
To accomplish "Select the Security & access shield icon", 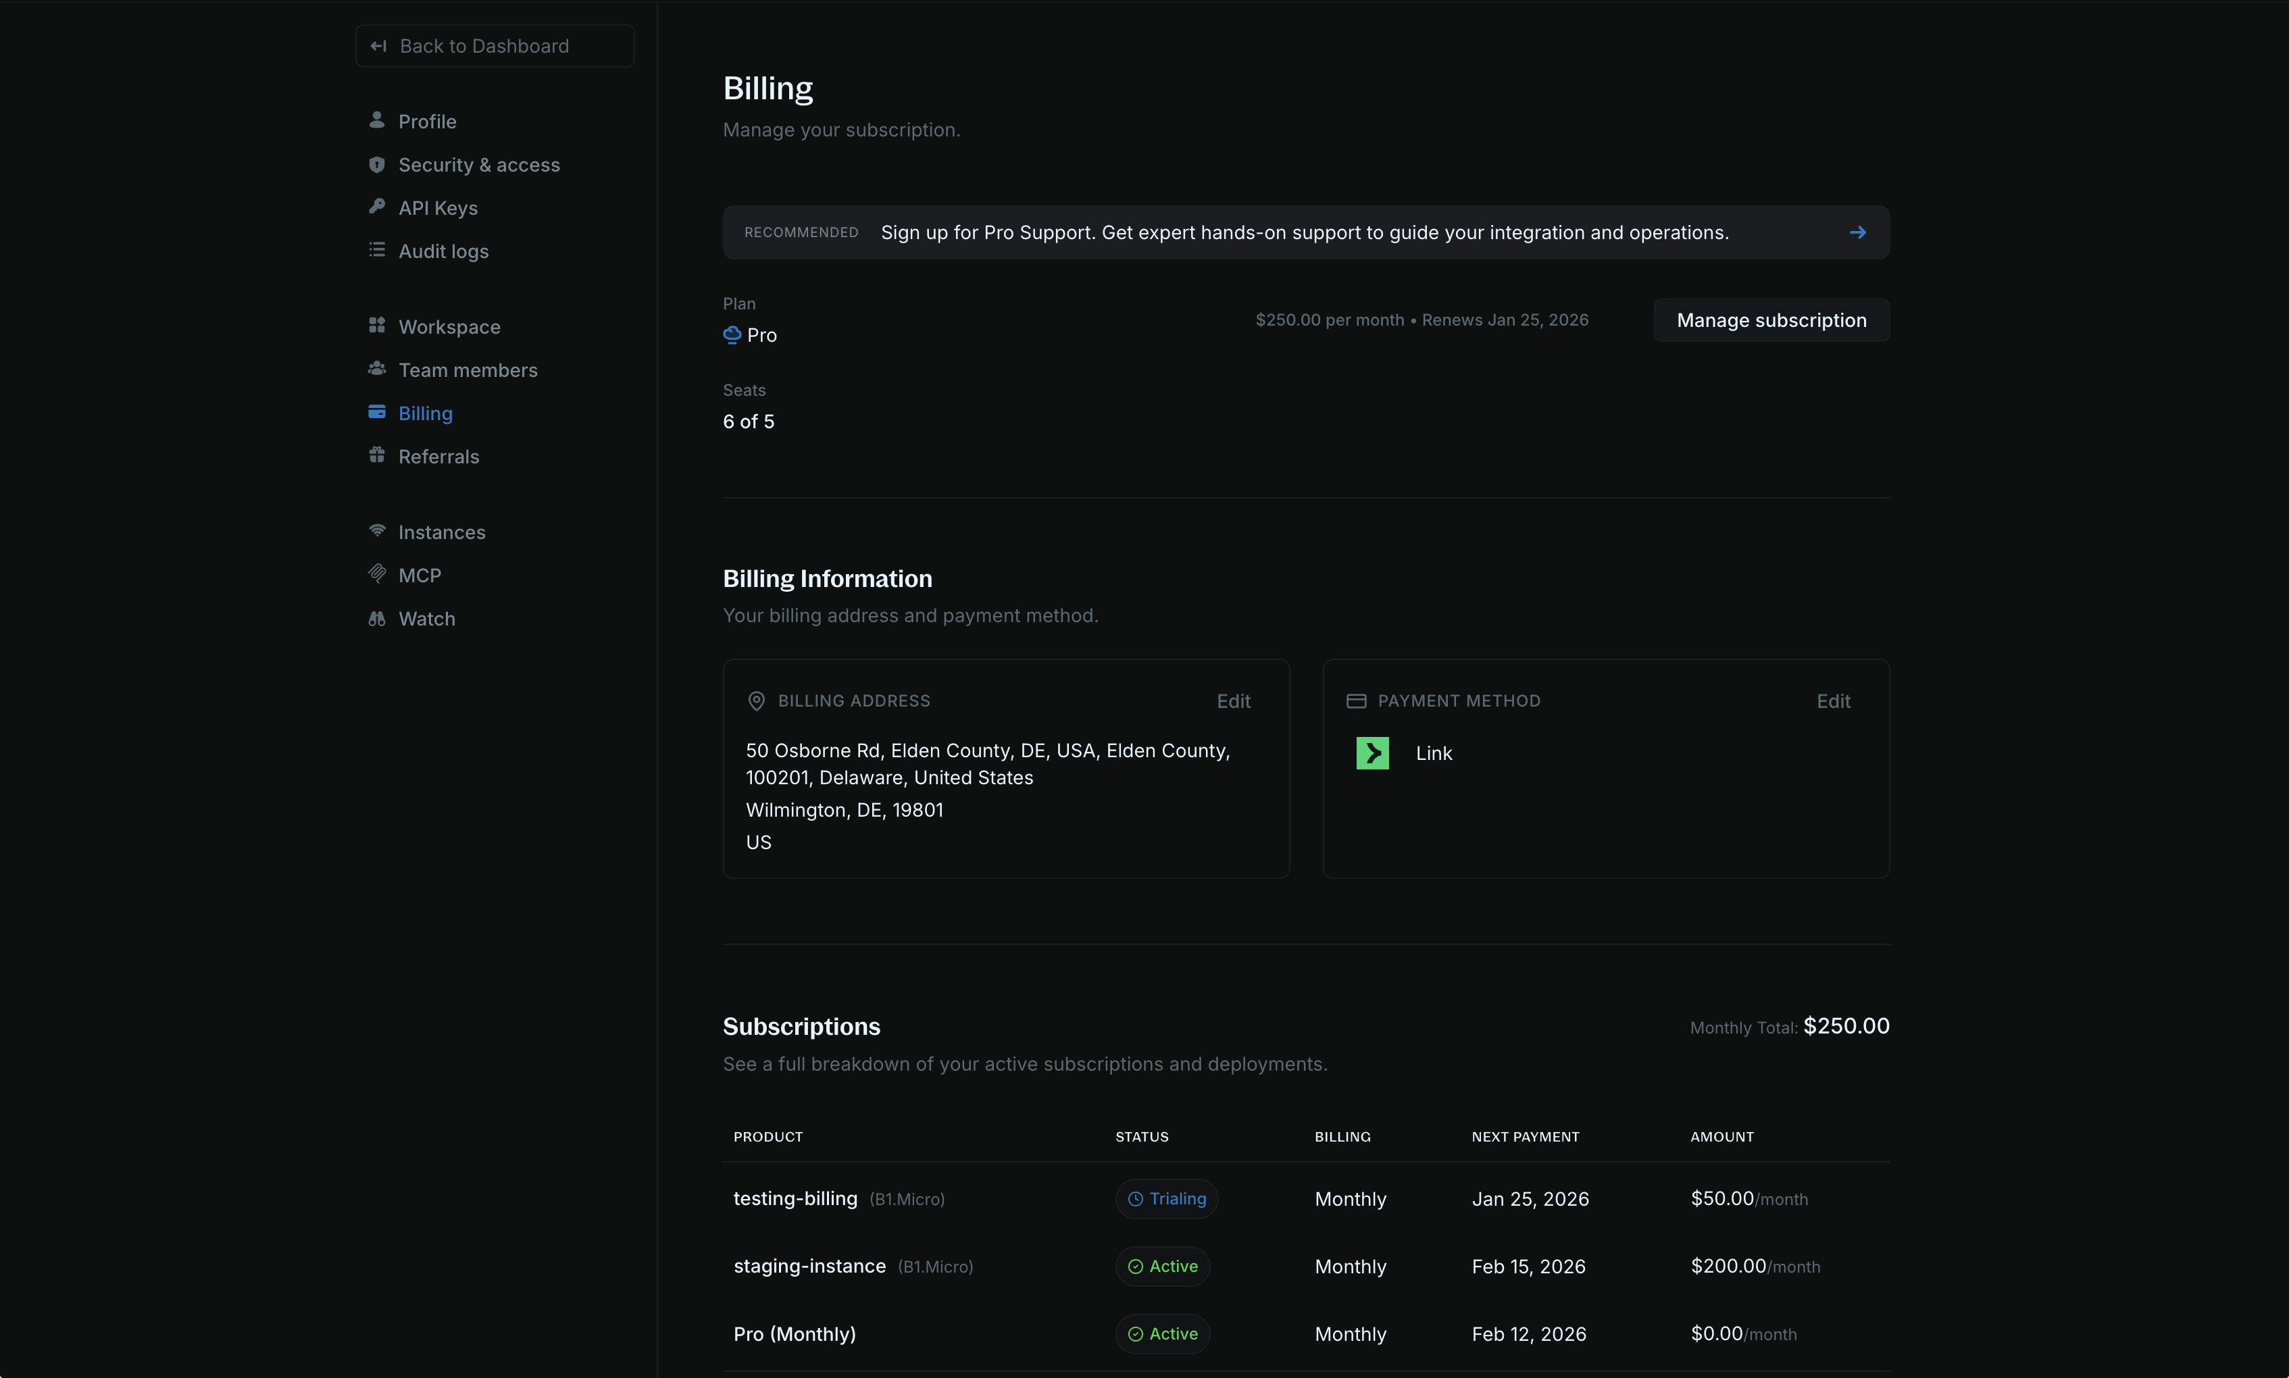I will (x=377, y=163).
